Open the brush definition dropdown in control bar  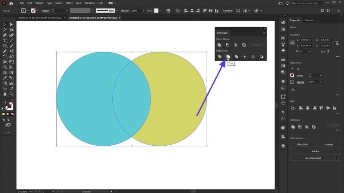click(117, 11)
